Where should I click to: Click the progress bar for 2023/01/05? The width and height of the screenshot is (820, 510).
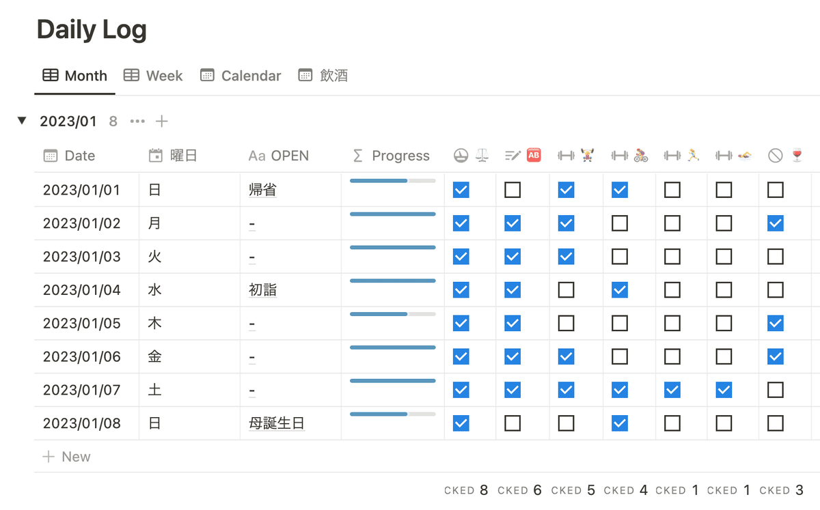coord(393,314)
